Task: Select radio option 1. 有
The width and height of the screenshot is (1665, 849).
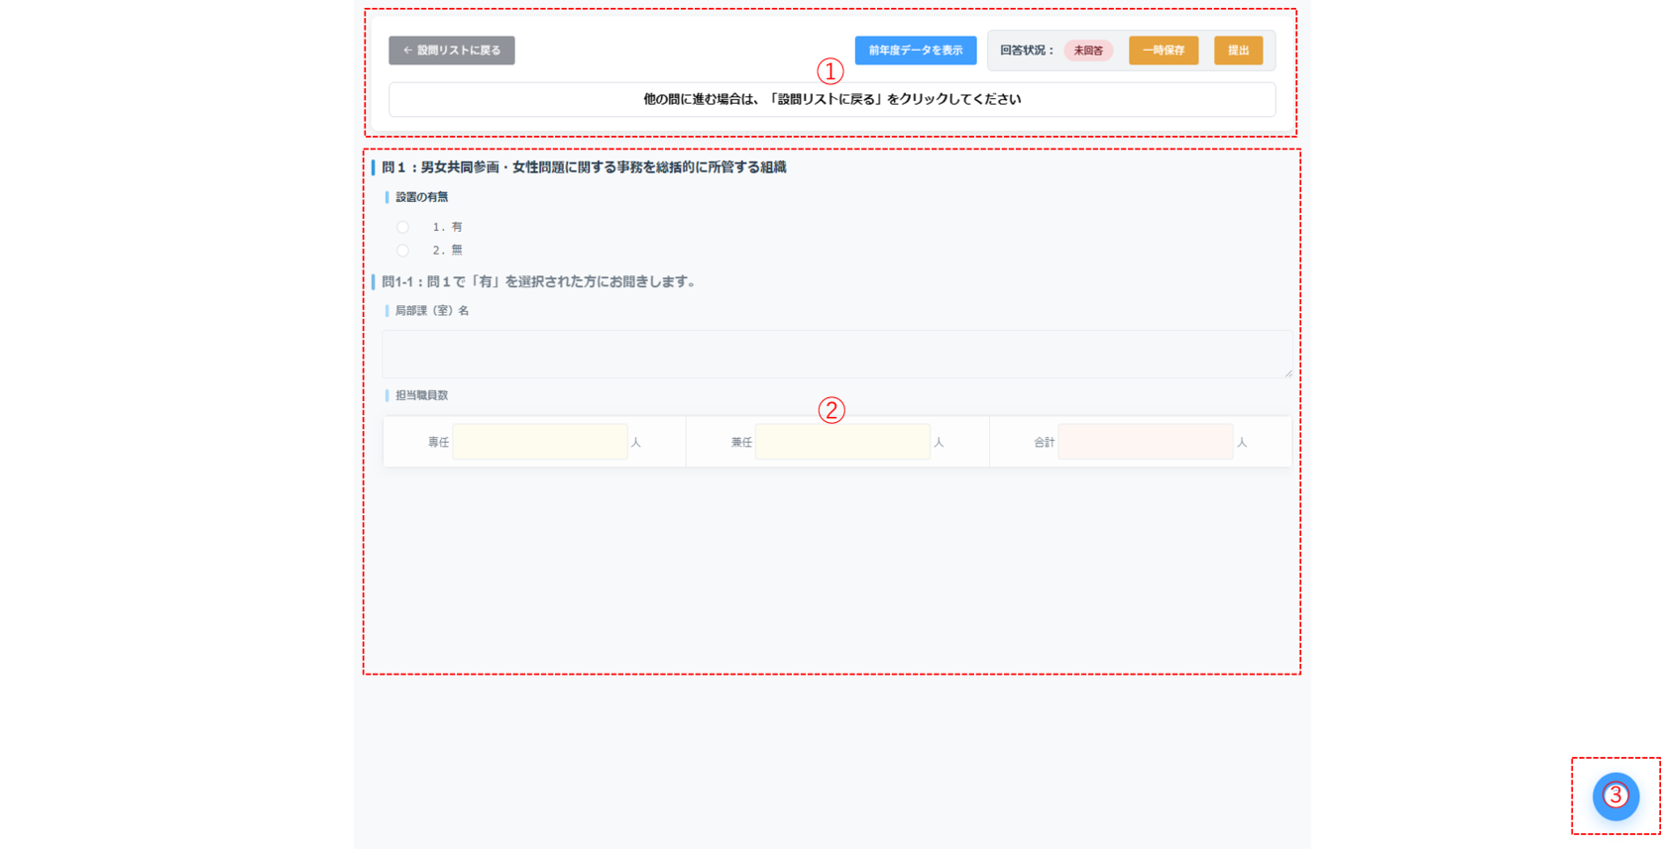Action: coord(402,227)
